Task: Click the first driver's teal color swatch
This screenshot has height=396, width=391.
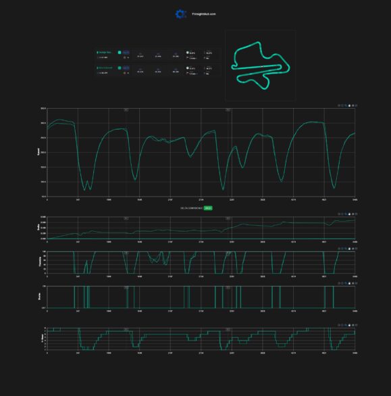Action: [120, 53]
